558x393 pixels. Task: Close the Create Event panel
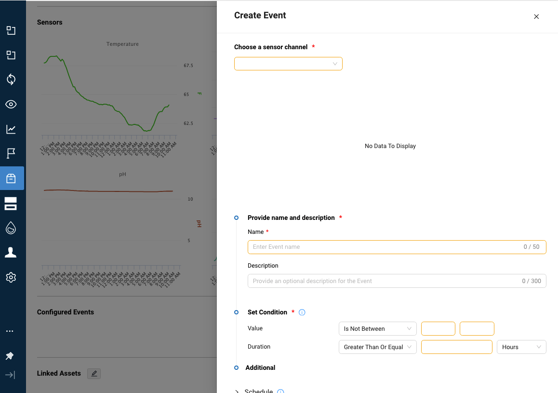coord(536,16)
